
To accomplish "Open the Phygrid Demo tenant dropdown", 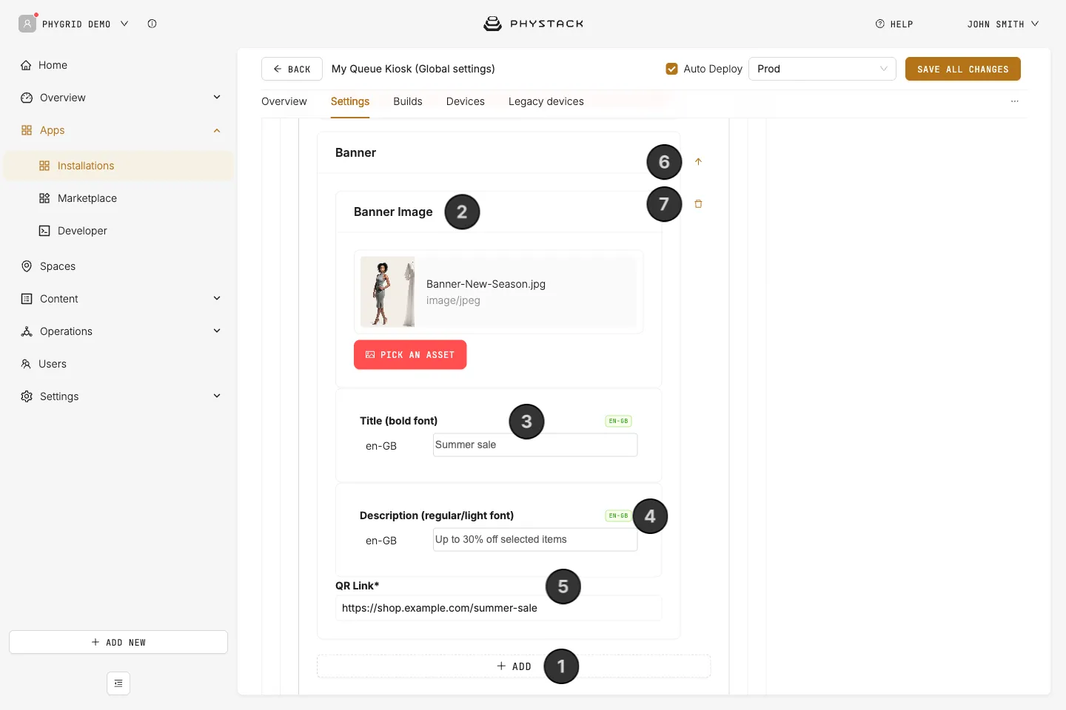I will pos(85,24).
